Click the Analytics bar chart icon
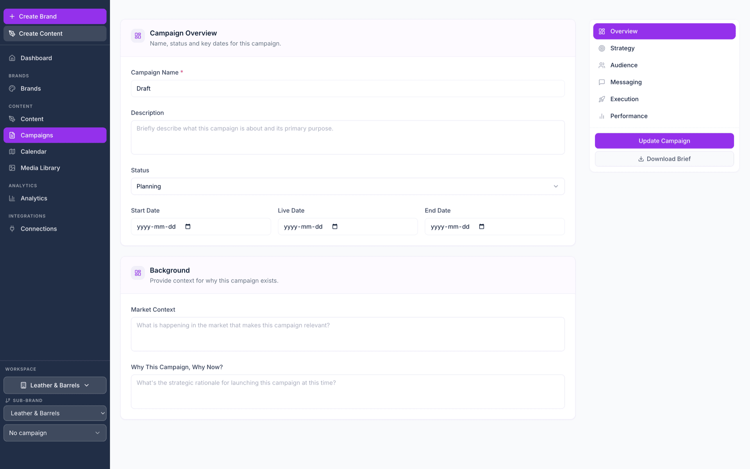This screenshot has height=469, width=750. click(12, 198)
